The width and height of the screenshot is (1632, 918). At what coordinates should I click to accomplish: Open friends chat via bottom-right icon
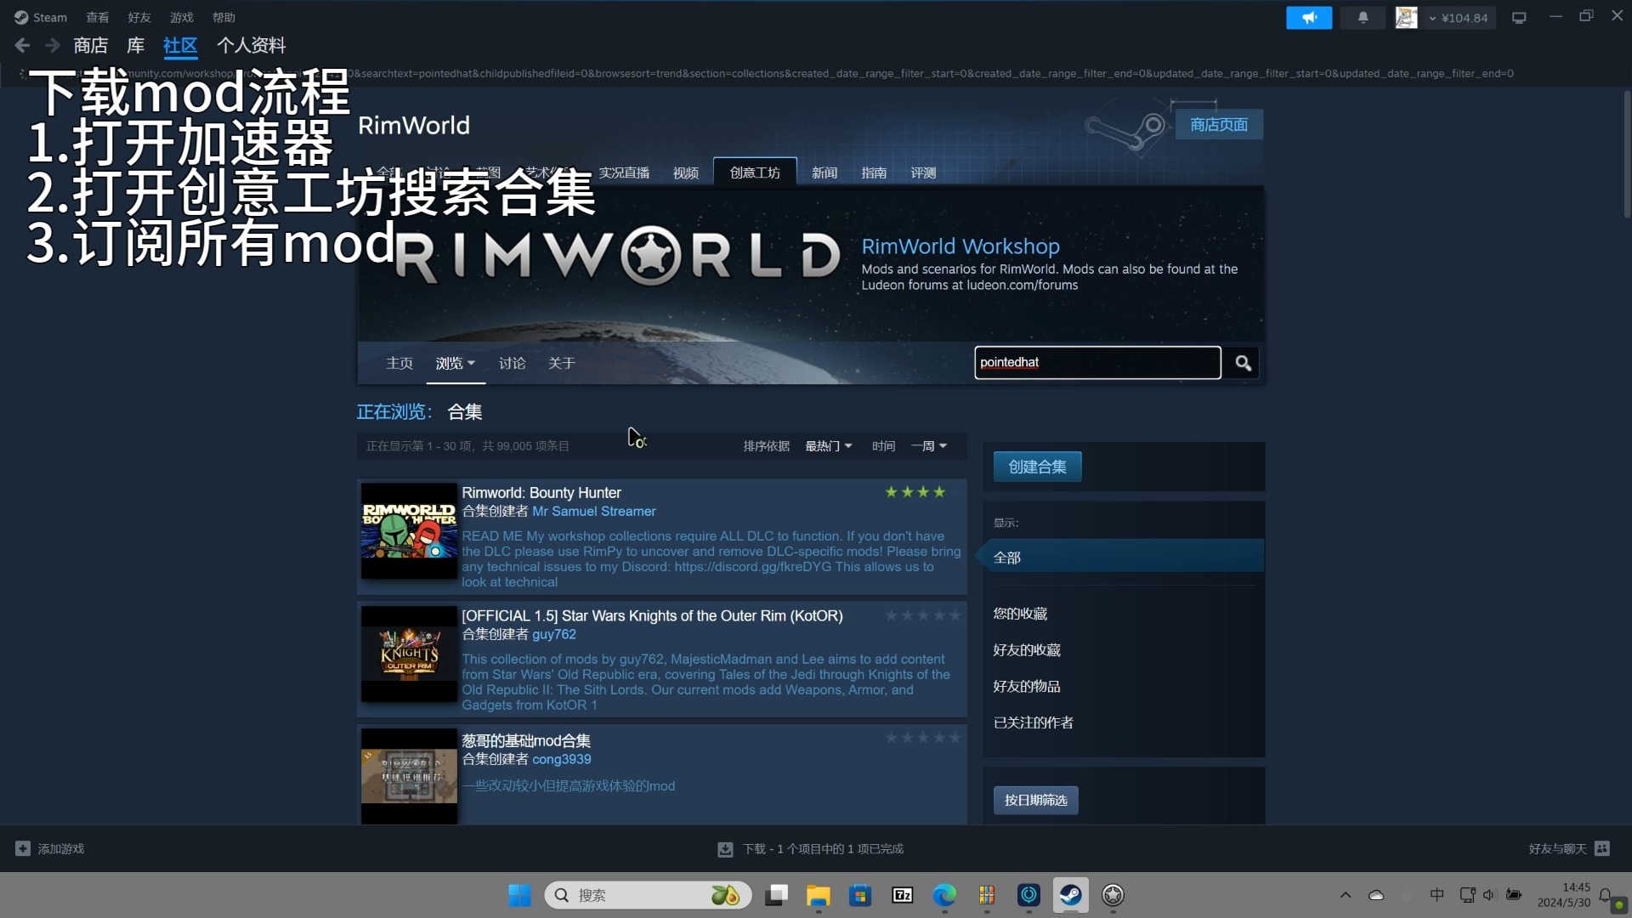pyautogui.click(x=1603, y=848)
